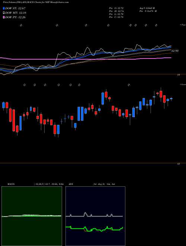Click the 'Pre H: 12.74' high value
This screenshot has width=186, height=246.
click(116, 11)
